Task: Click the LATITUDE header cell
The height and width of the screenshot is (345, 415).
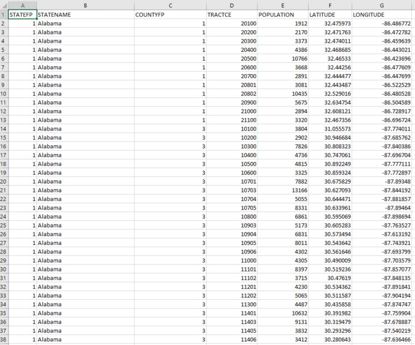Action: 330,14
